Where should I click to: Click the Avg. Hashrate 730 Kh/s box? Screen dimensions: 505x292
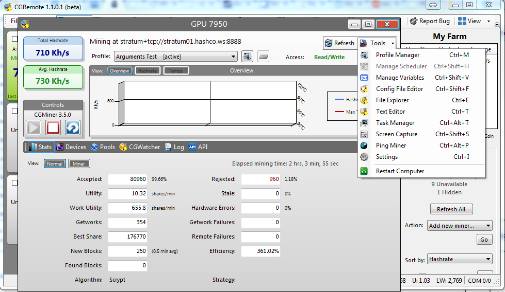coord(53,77)
